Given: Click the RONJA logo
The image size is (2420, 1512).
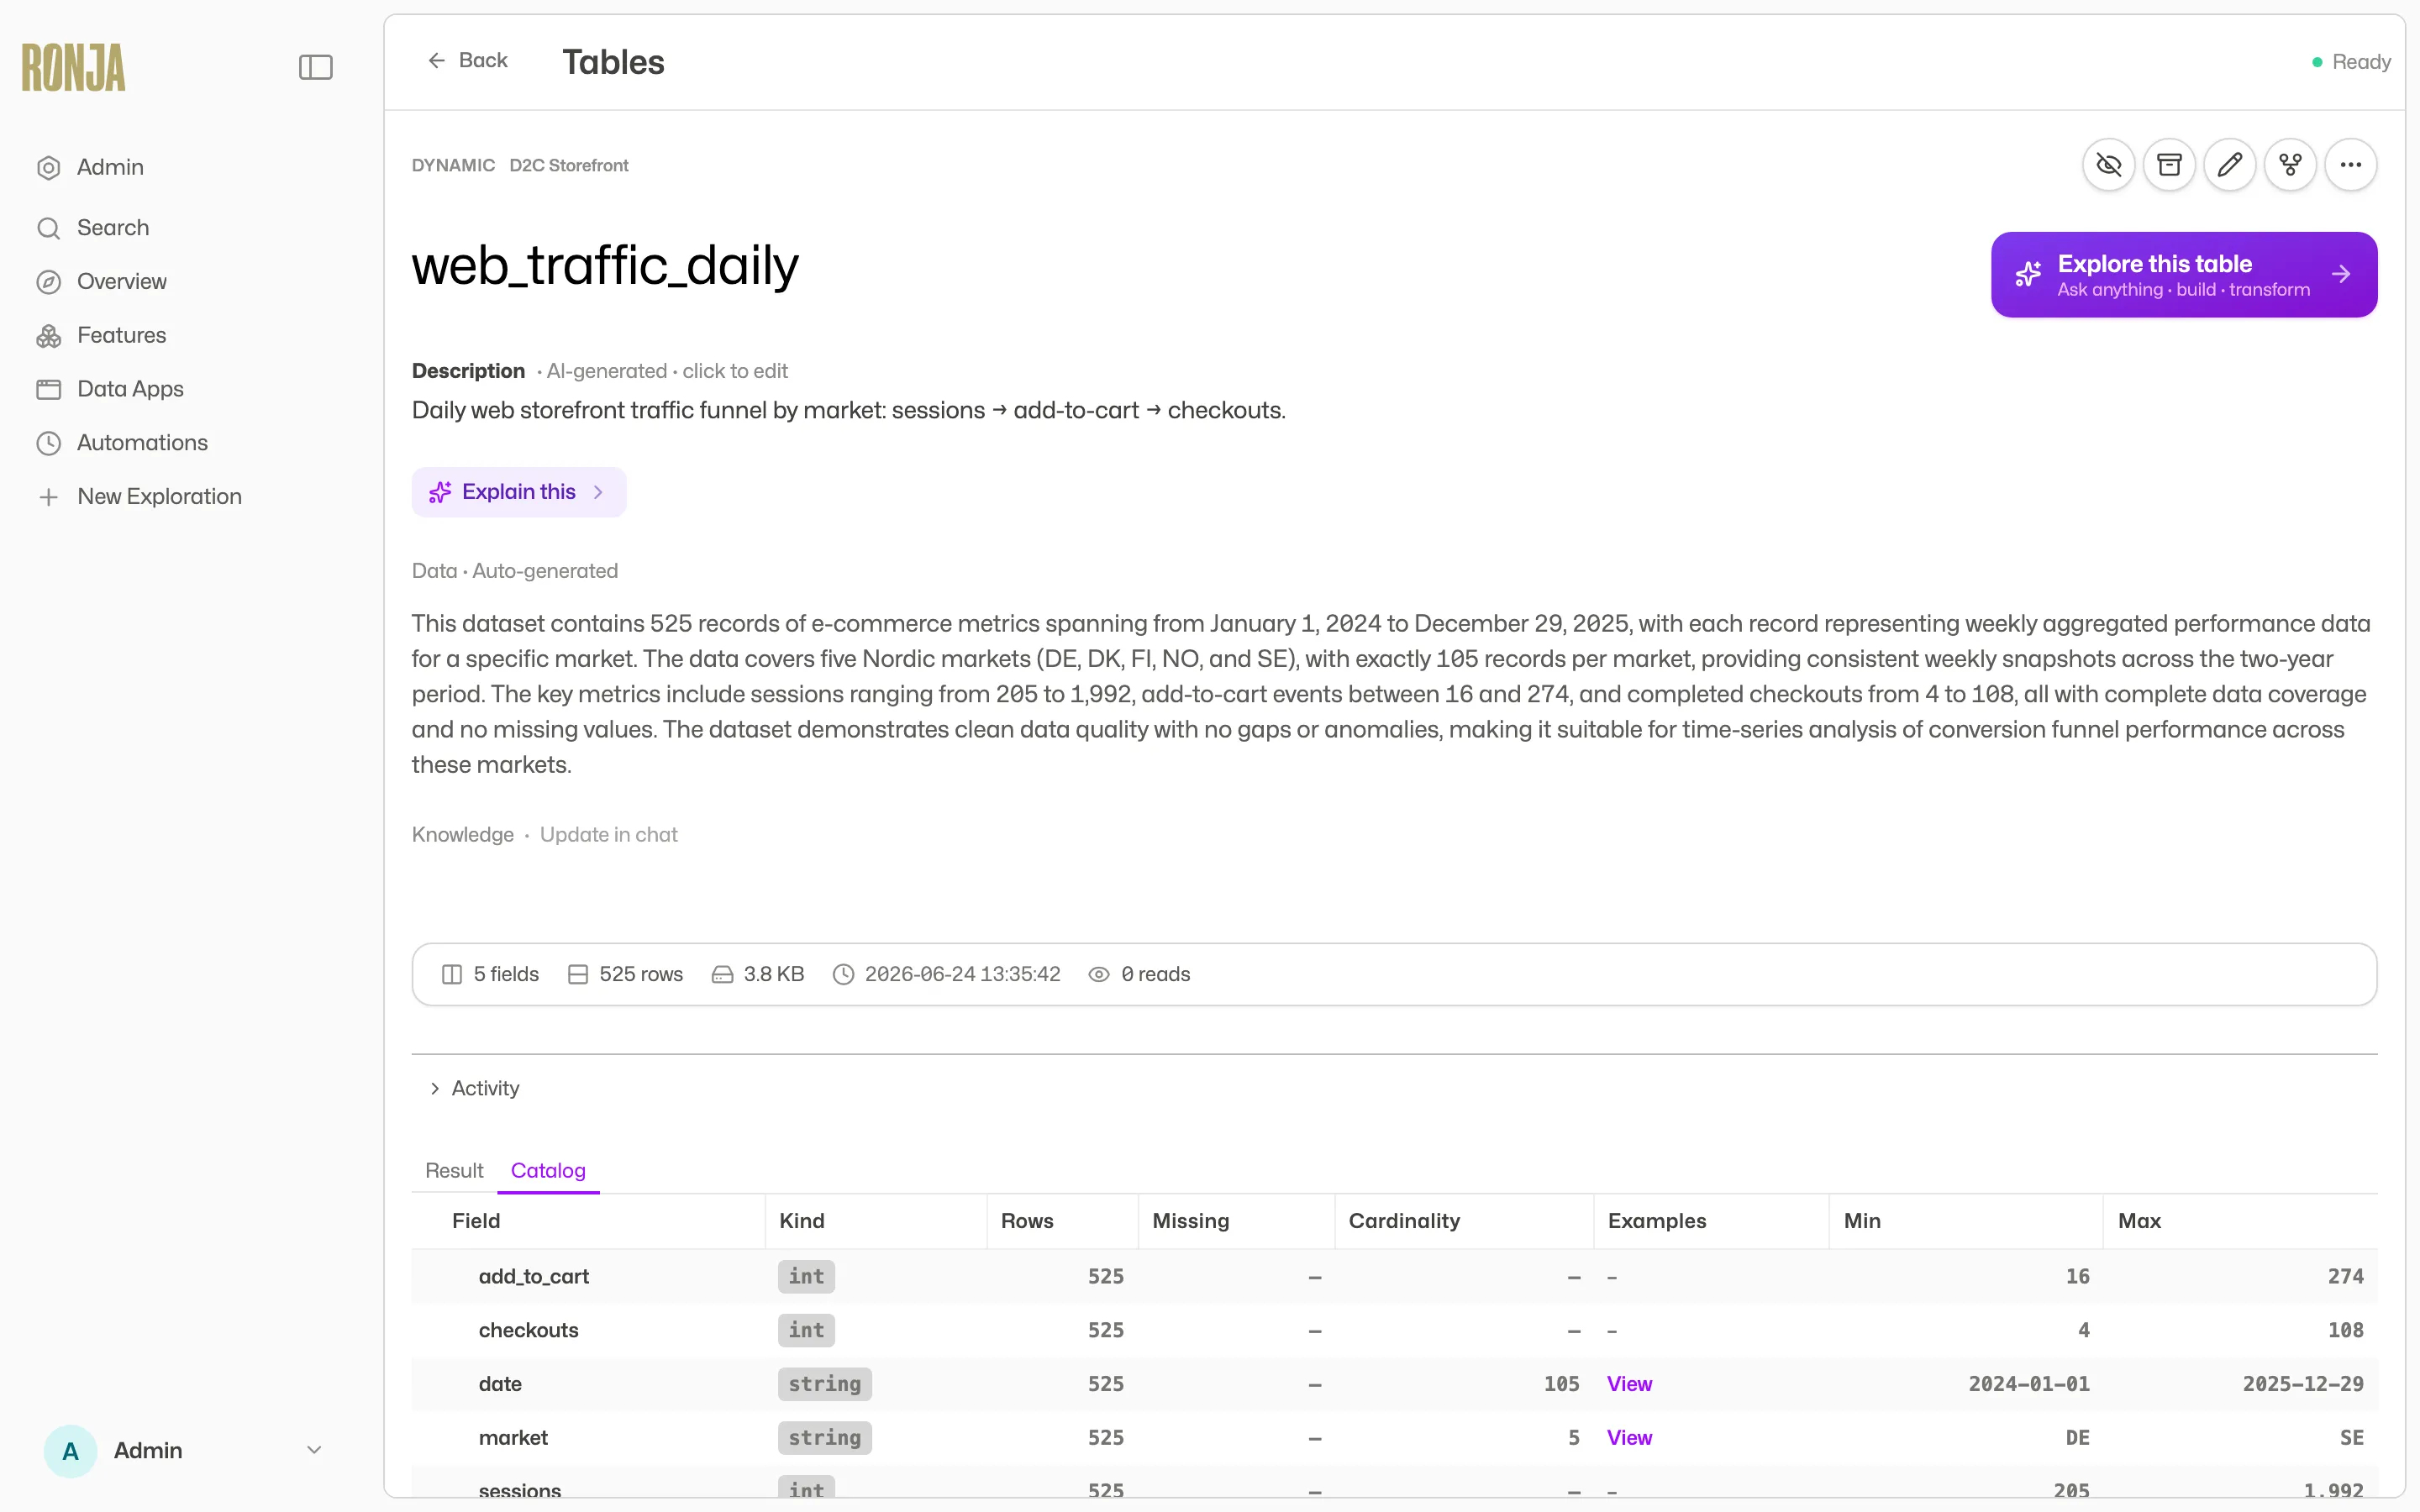Looking at the screenshot, I should click(x=74, y=67).
